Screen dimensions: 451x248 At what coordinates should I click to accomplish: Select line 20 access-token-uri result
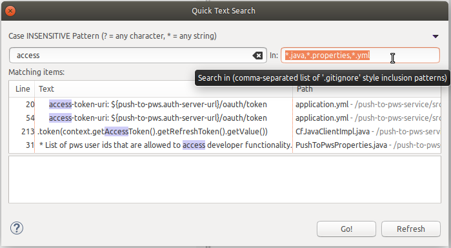(x=225, y=104)
